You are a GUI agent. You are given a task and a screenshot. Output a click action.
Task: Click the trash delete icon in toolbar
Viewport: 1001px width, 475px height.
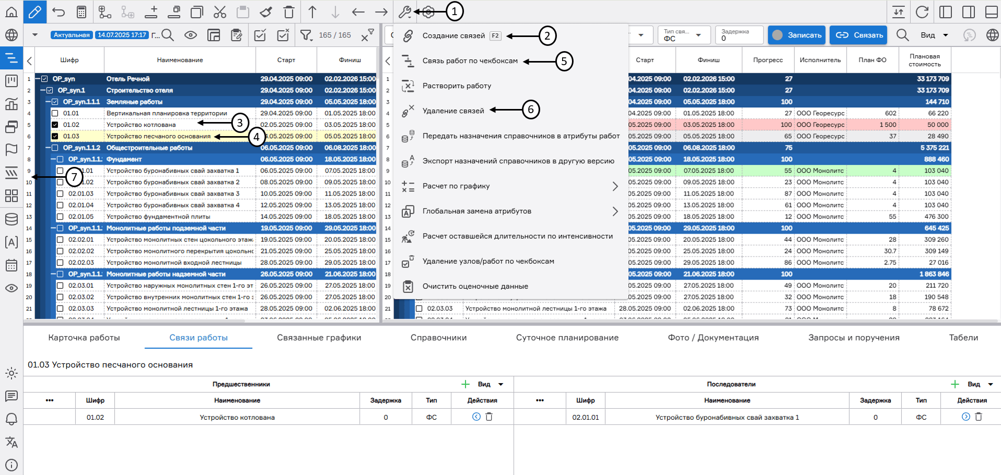(289, 11)
